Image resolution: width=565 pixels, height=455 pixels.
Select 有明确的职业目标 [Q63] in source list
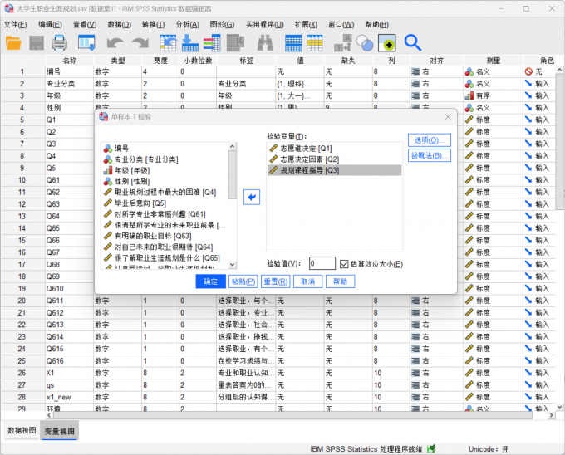pyautogui.click(x=165, y=236)
